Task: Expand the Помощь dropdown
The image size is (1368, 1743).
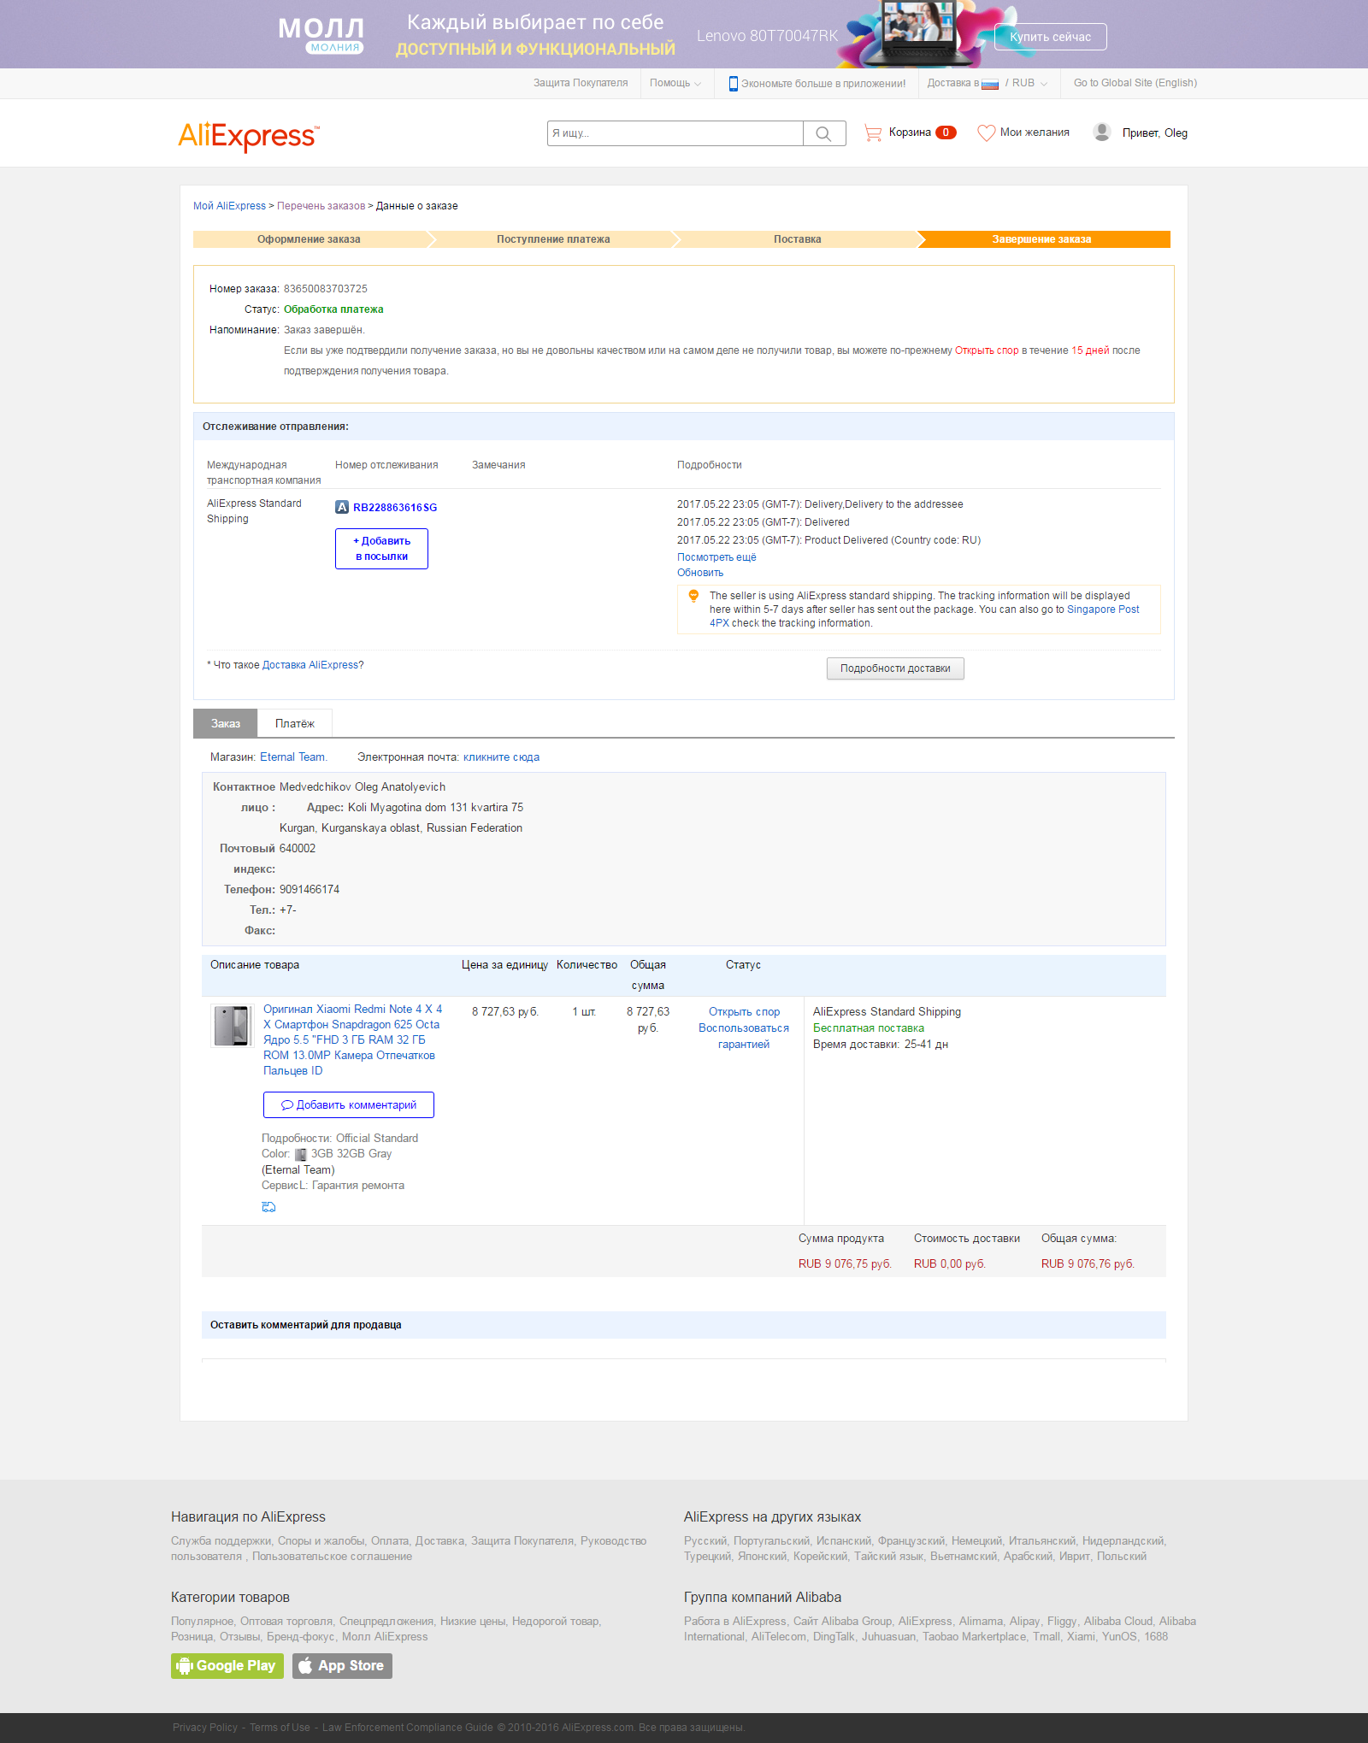Action: coord(675,83)
